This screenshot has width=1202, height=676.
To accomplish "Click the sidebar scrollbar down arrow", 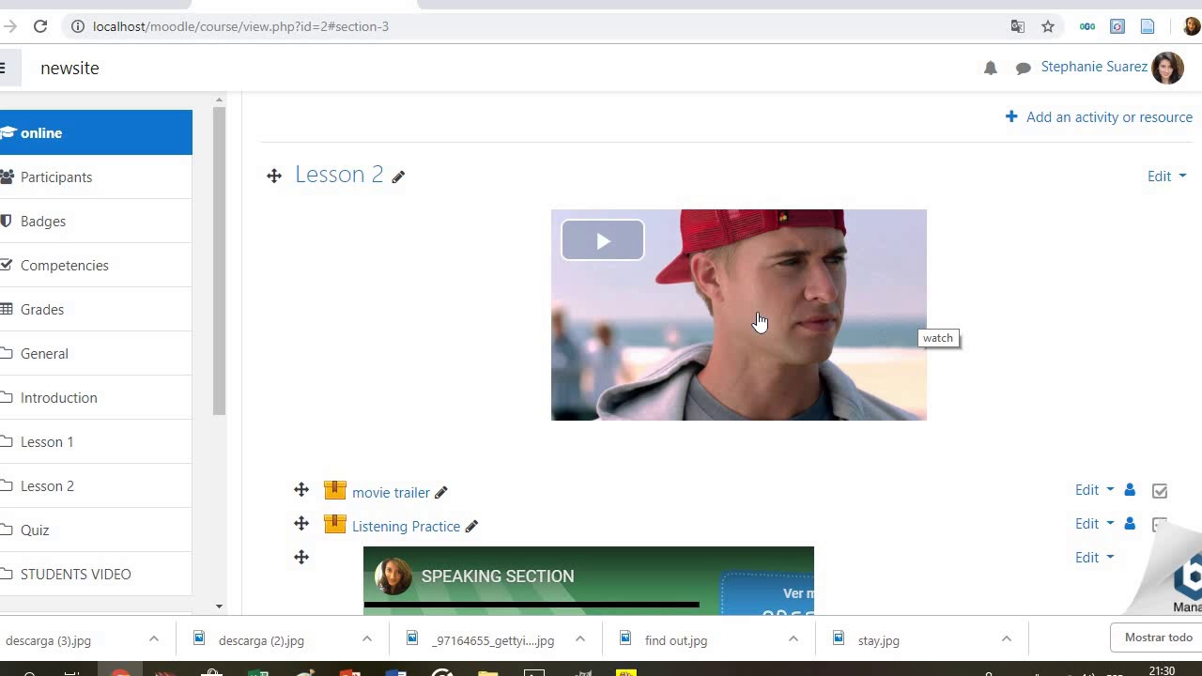I will (x=219, y=607).
